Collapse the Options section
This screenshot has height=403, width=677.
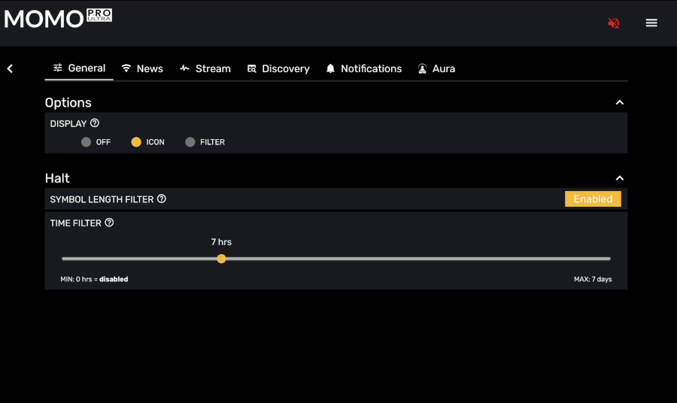(x=619, y=103)
